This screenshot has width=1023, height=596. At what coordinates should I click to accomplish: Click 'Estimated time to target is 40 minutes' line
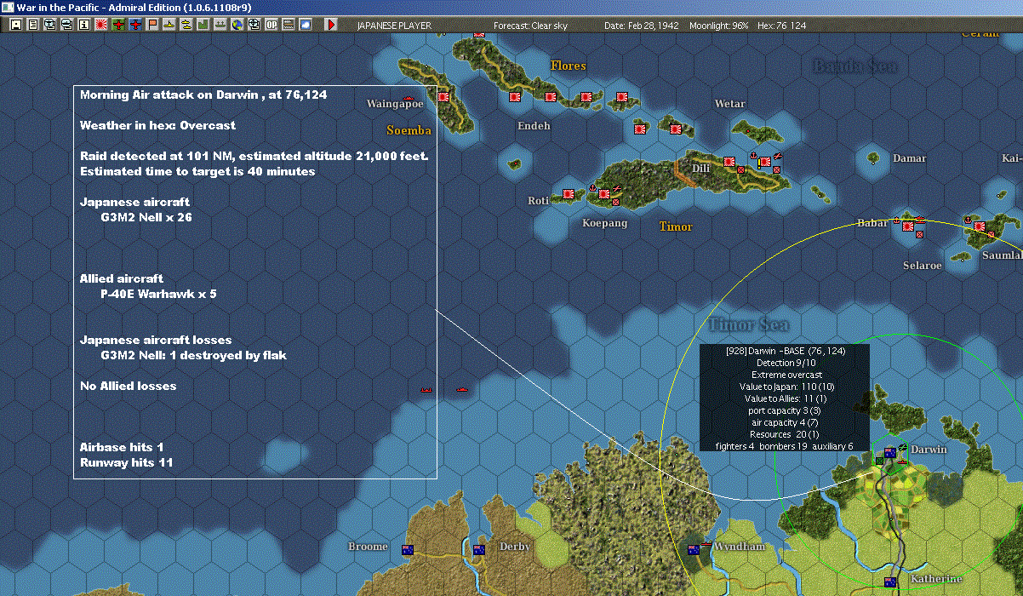[197, 171]
